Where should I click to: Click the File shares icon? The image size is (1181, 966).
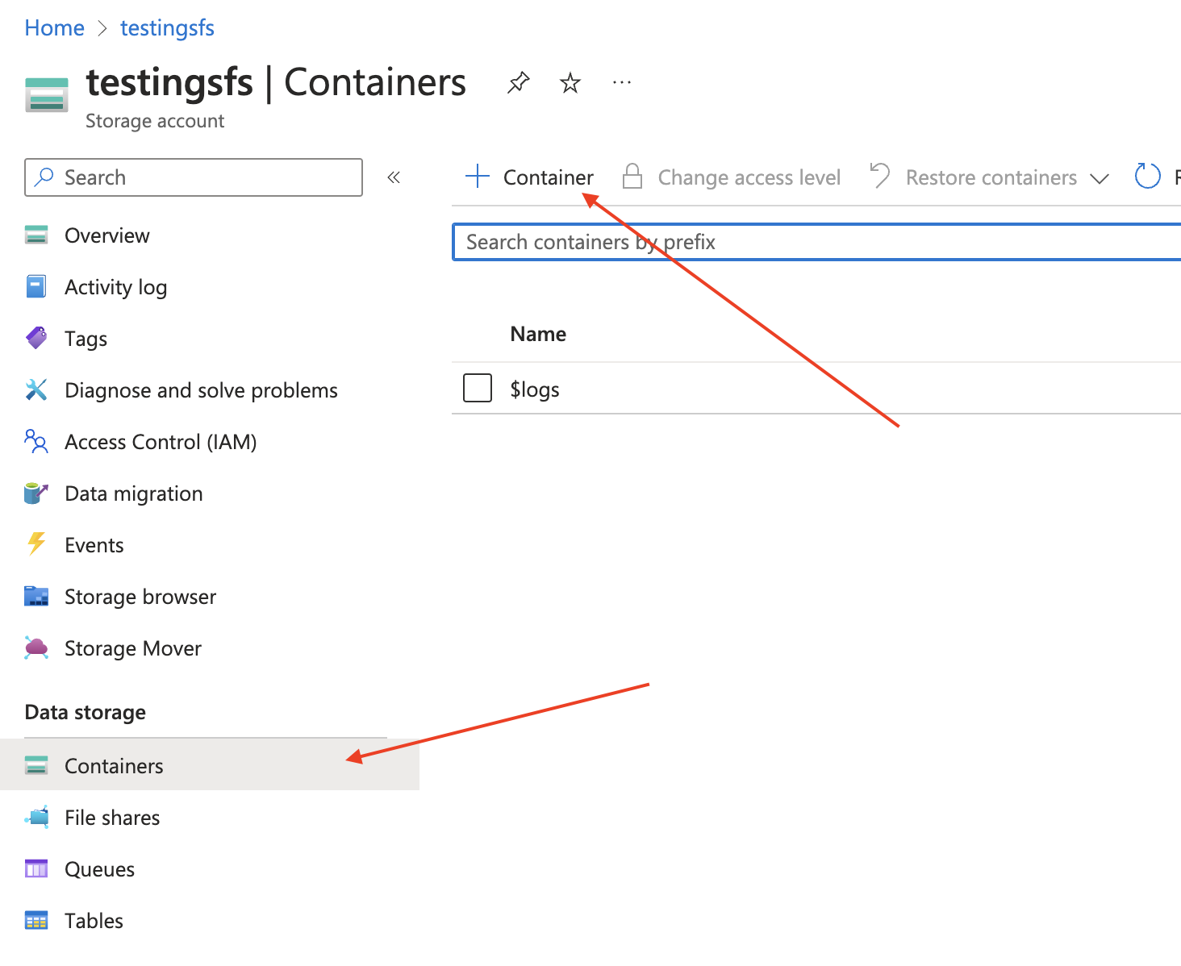[36, 817]
